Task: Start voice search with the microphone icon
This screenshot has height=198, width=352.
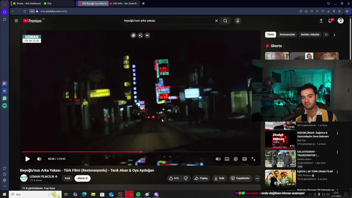Action: point(238,21)
